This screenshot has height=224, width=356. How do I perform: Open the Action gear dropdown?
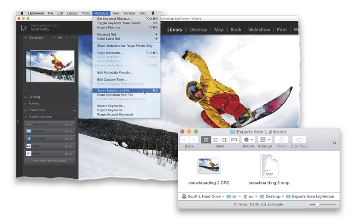coord(249,140)
